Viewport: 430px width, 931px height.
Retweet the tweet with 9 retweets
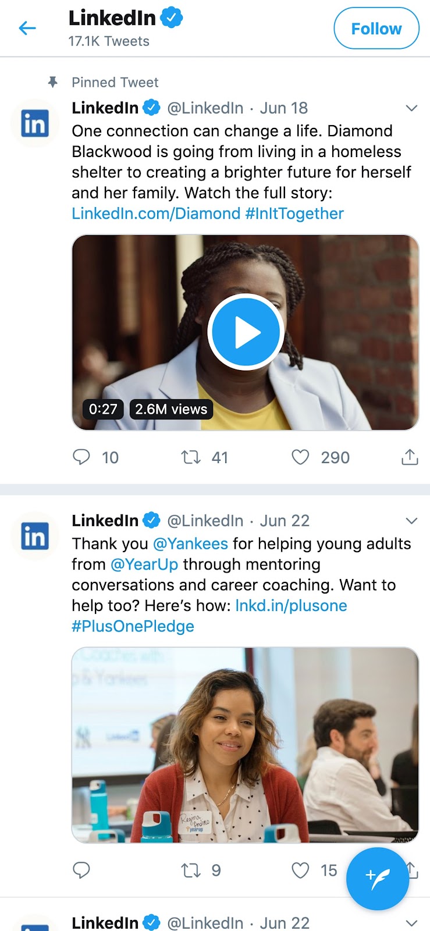(x=191, y=870)
